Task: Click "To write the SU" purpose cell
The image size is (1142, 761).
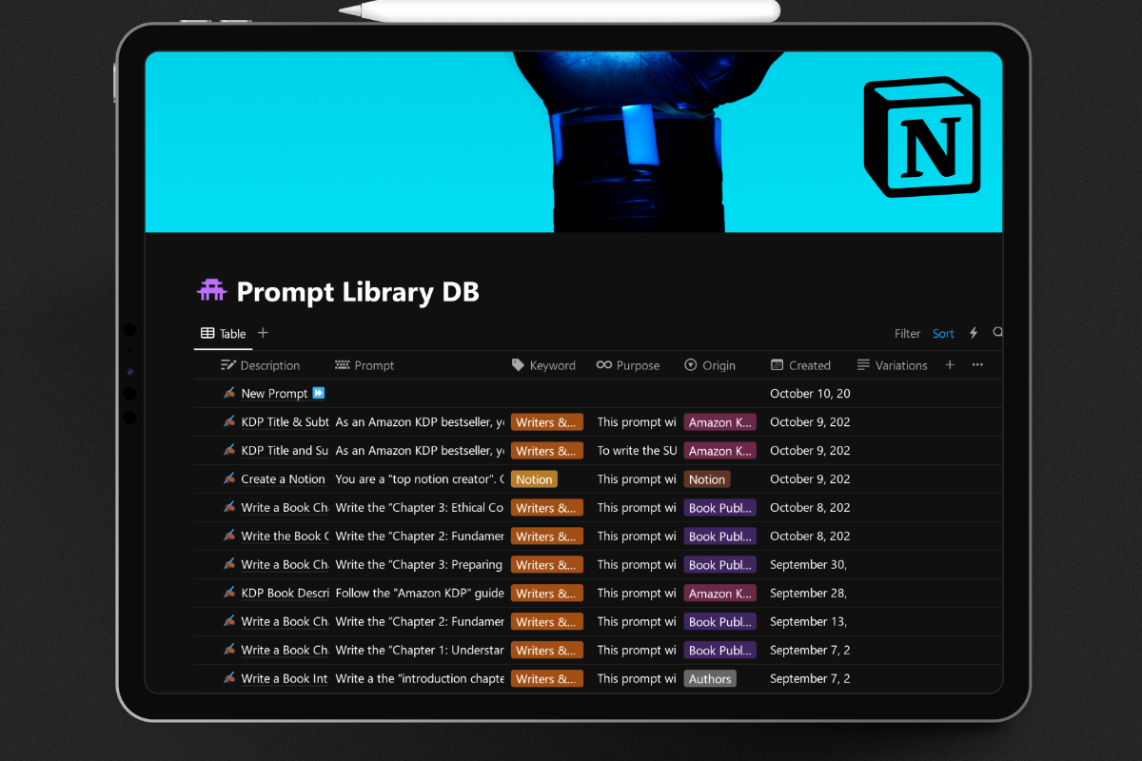Action: (x=637, y=451)
